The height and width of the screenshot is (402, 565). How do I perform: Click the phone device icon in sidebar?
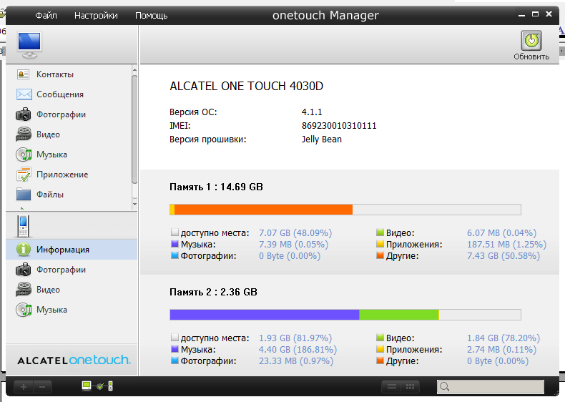[x=23, y=226]
